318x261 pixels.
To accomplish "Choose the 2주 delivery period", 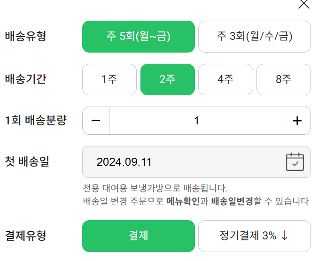I will click(x=167, y=79).
